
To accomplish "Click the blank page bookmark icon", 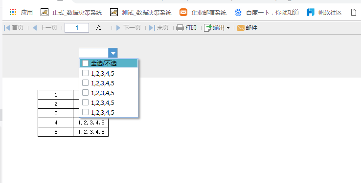I will pyautogui.click(x=354, y=12).
